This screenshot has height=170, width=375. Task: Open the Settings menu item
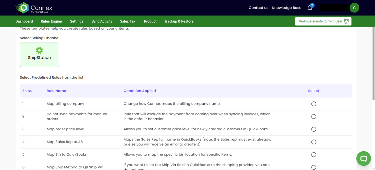[77, 21]
